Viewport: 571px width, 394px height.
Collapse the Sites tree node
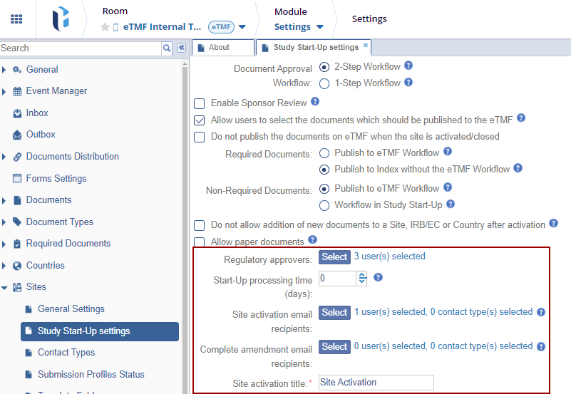[x=4, y=288]
